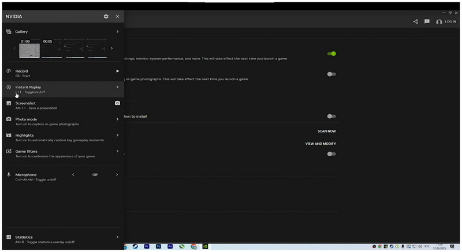Enable the in-game photographs toggle
The image size is (462, 252).
tap(331, 74)
